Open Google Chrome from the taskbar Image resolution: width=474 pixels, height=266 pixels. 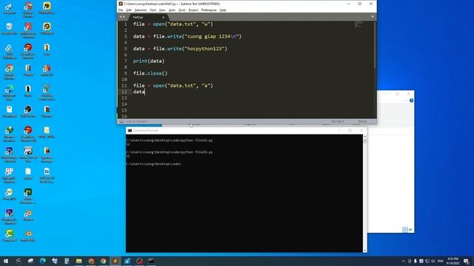[103, 261]
